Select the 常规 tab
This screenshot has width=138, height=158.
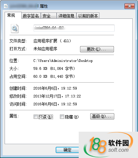(11, 15)
